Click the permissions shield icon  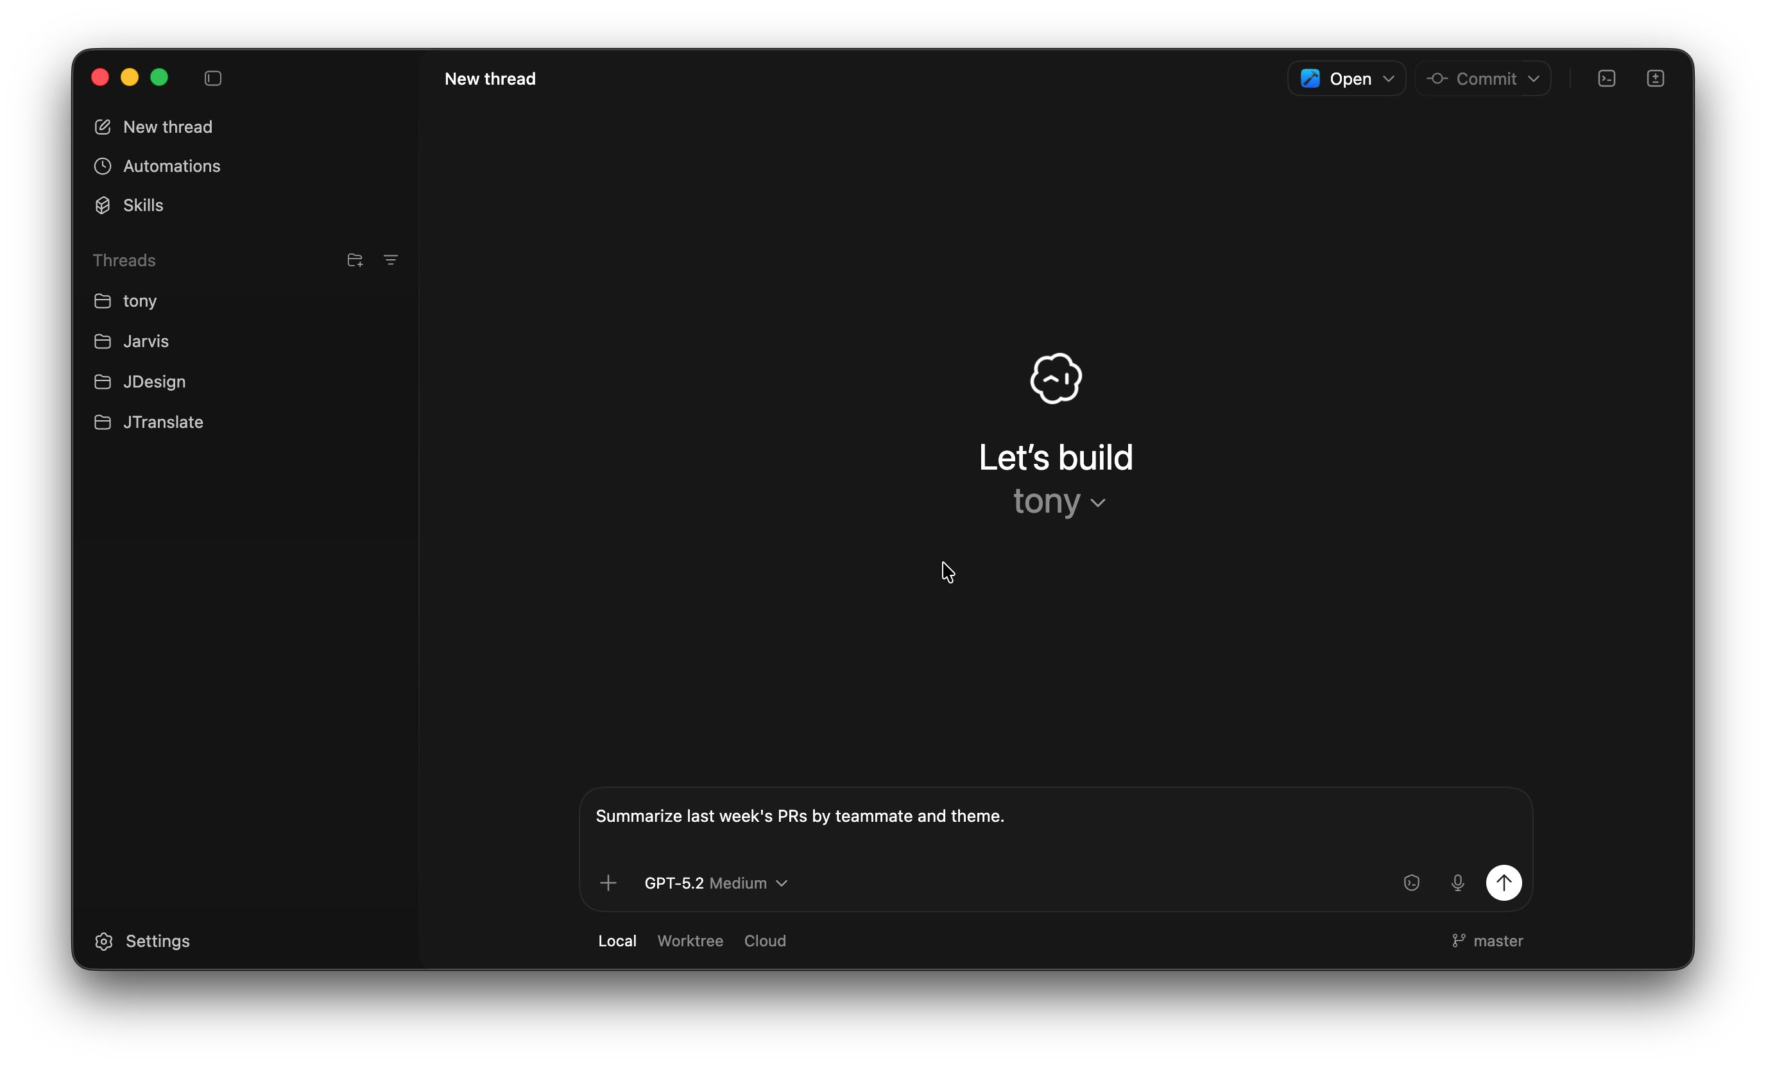coord(1411,883)
